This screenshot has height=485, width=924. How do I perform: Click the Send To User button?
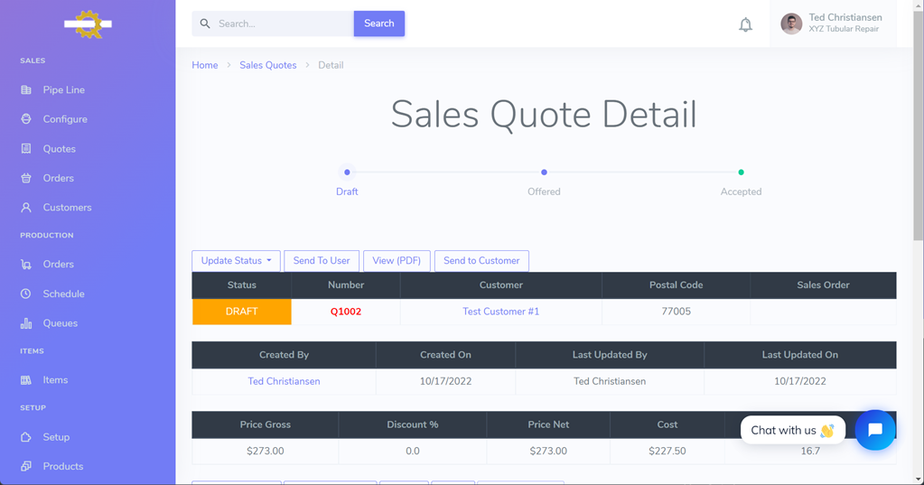pos(322,261)
